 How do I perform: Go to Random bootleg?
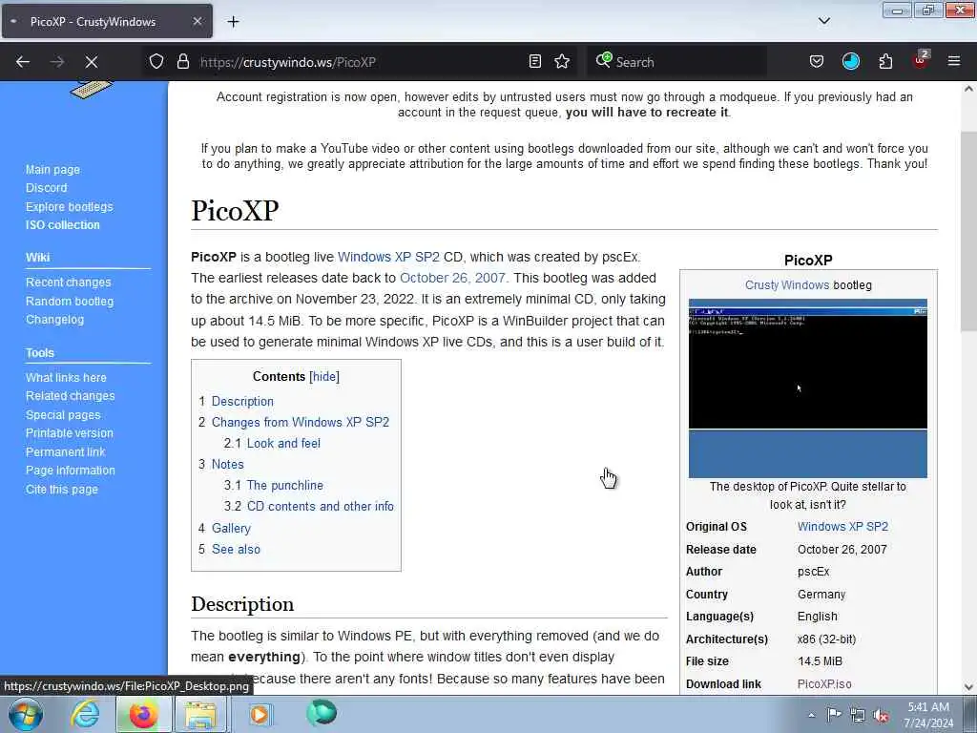point(69,301)
